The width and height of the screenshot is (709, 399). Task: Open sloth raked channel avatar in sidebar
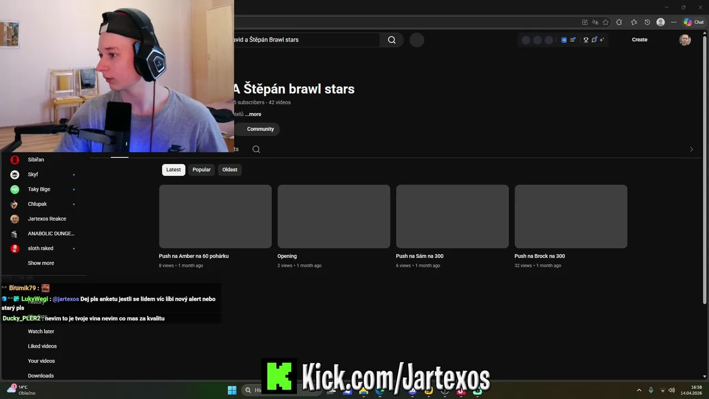tap(15, 248)
